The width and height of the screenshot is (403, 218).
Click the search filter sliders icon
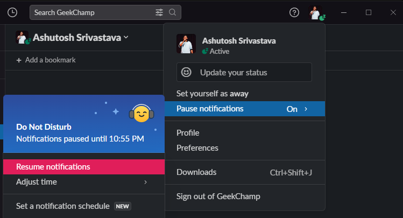click(x=159, y=12)
